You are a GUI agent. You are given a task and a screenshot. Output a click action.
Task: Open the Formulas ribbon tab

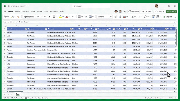(x=25, y=11)
